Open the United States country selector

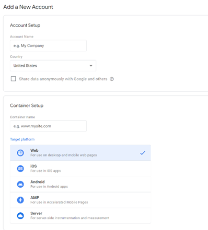(53, 66)
